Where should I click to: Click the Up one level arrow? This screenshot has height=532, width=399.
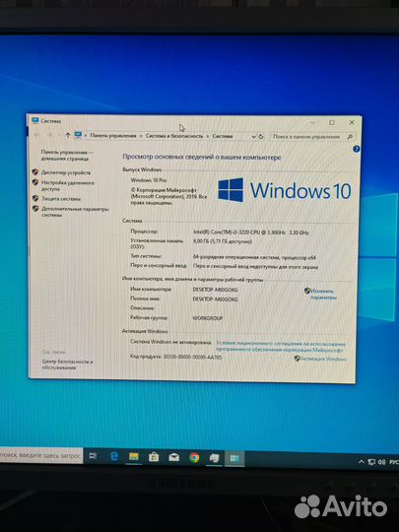tap(68, 135)
